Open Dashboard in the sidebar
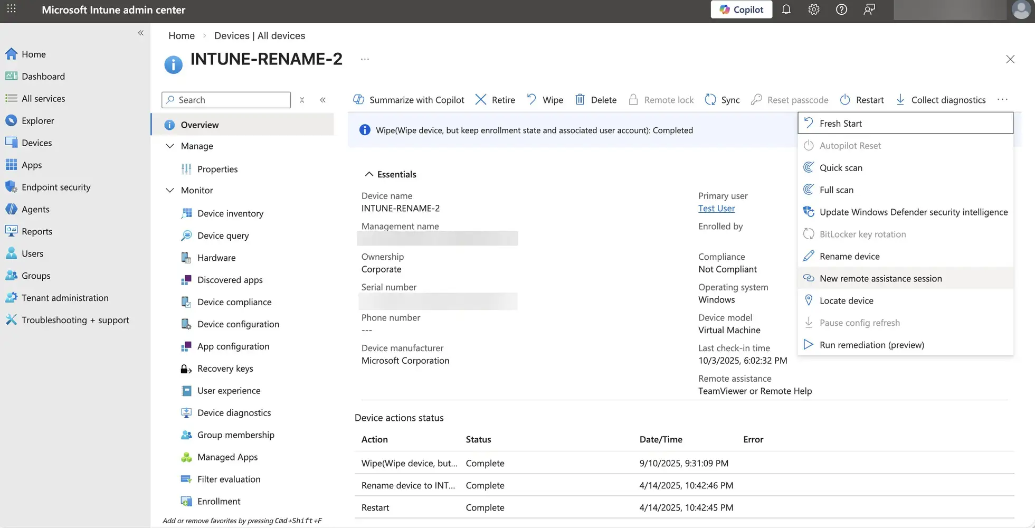 point(43,76)
